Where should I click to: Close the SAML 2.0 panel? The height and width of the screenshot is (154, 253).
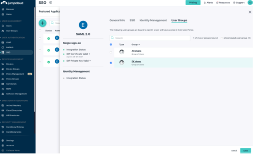tap(250, 12)
